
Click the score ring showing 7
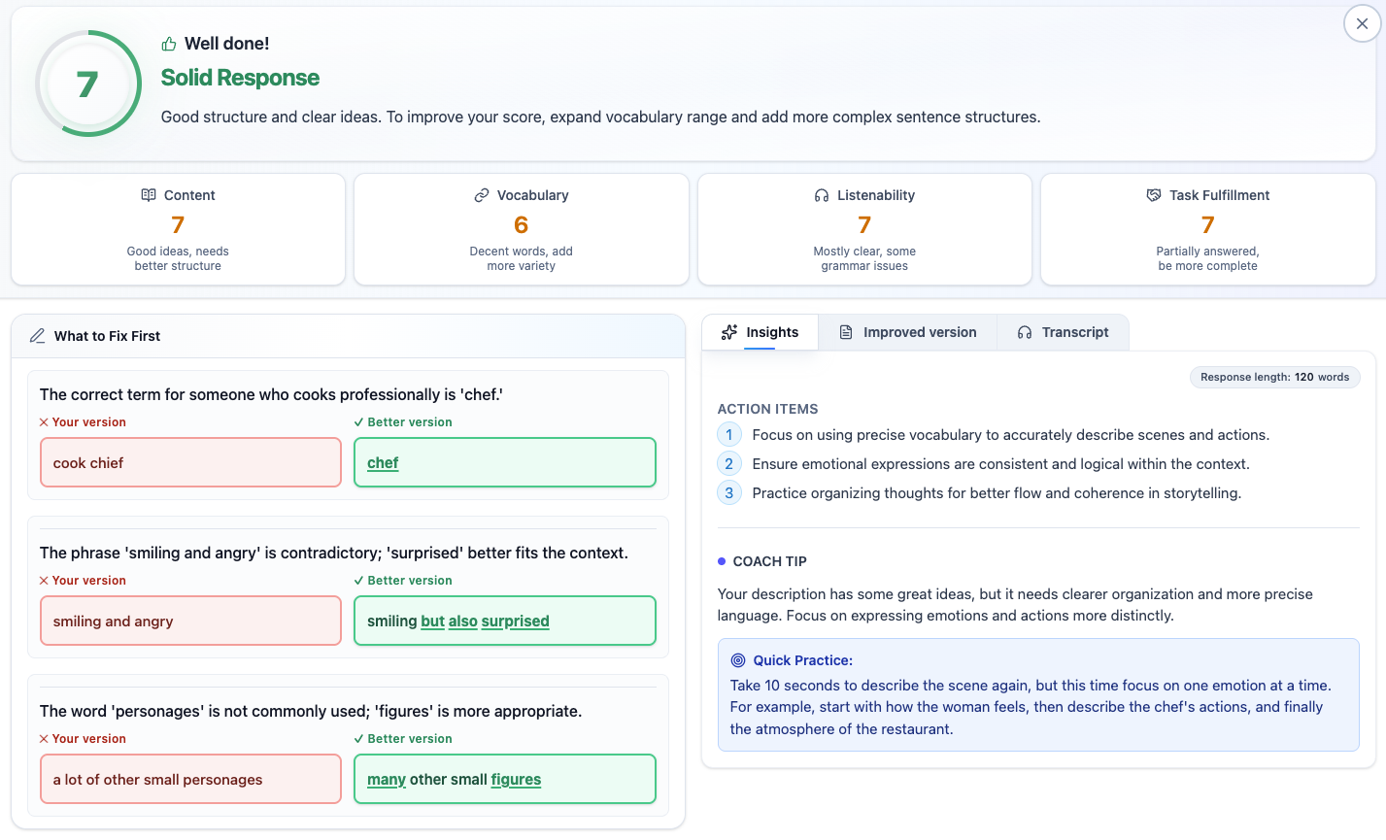point(87,84)
